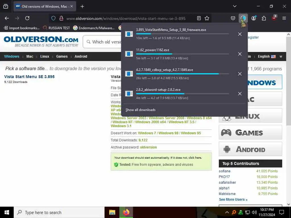Click file icon of VistaStartMenu download
This screenshot has width=291, height=218.
pyautogui.click(x=129, y=34)
